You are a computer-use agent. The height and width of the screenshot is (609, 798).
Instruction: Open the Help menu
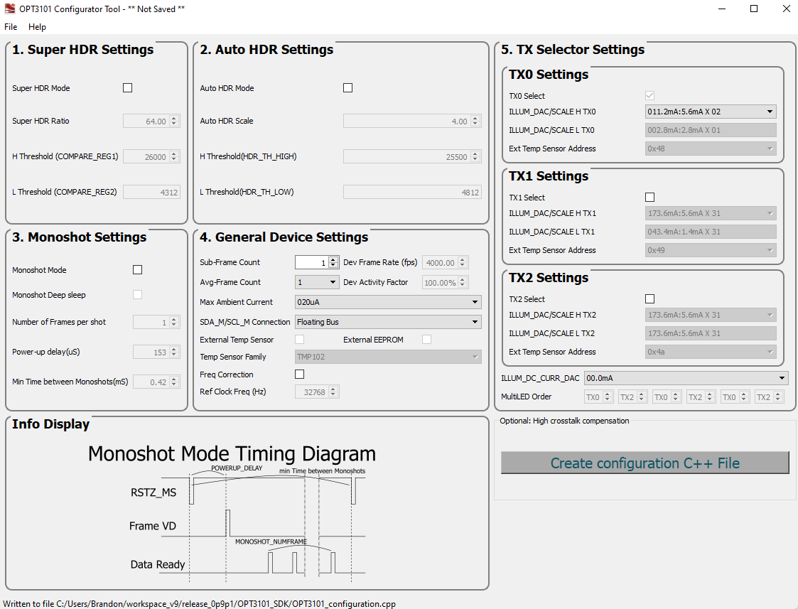pyautogui.click(x=37, y=26)
